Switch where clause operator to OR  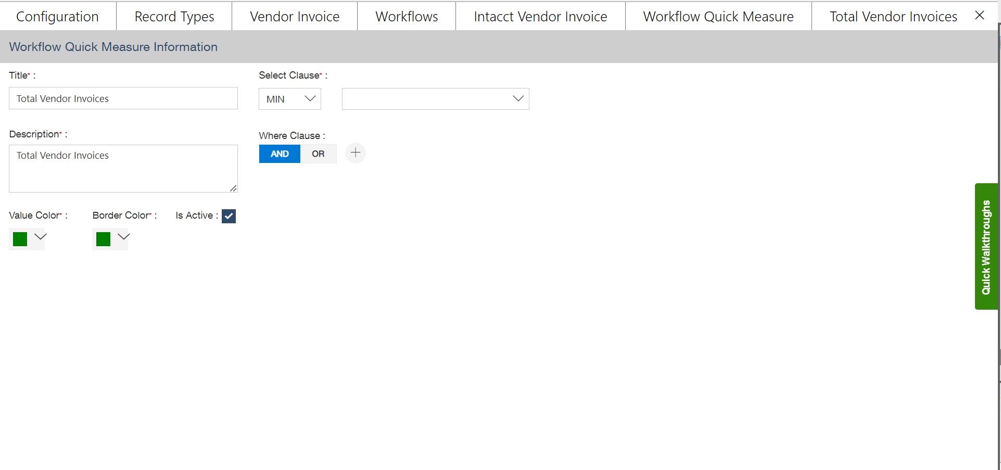[x=318, y=154]
